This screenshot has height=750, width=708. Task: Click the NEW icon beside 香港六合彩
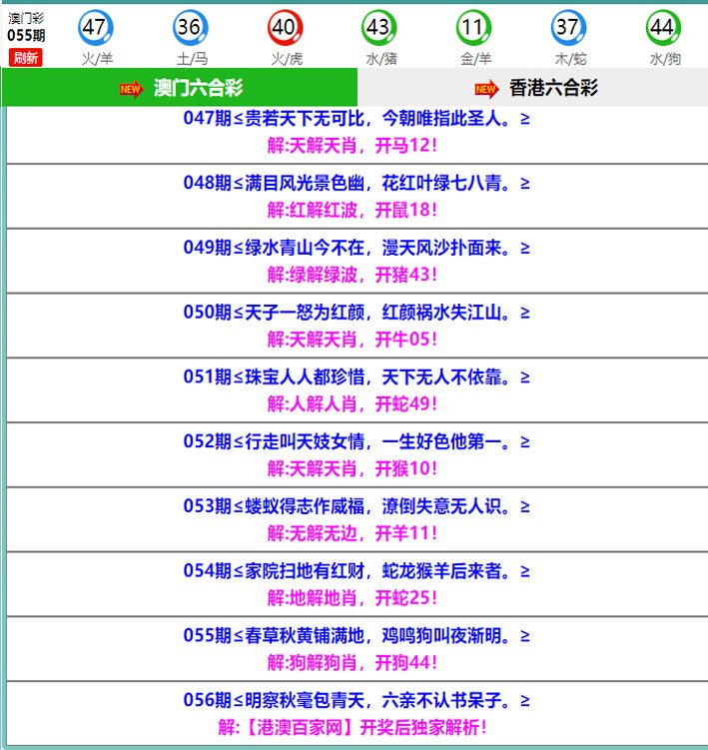(486, 89)
